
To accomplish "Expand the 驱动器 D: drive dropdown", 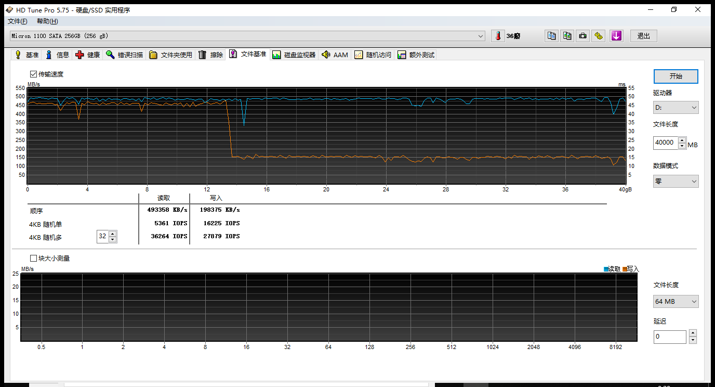I will [x=676, y=108].
